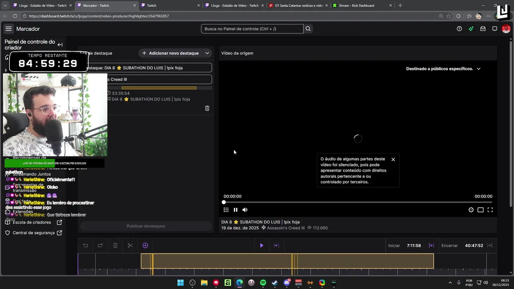Set start point to playhead icon
Image resolution: width=514 pixels, height=289 pixels.
click(432, 245)
